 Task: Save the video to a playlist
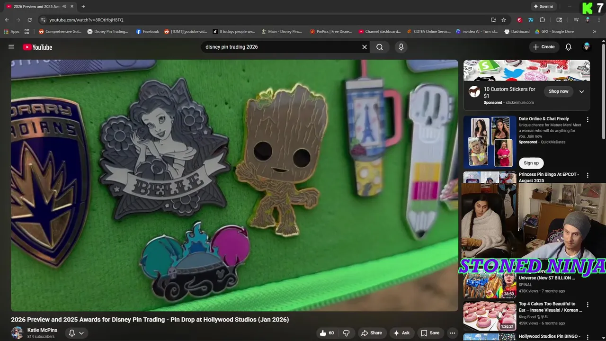(x=430, y=333)
